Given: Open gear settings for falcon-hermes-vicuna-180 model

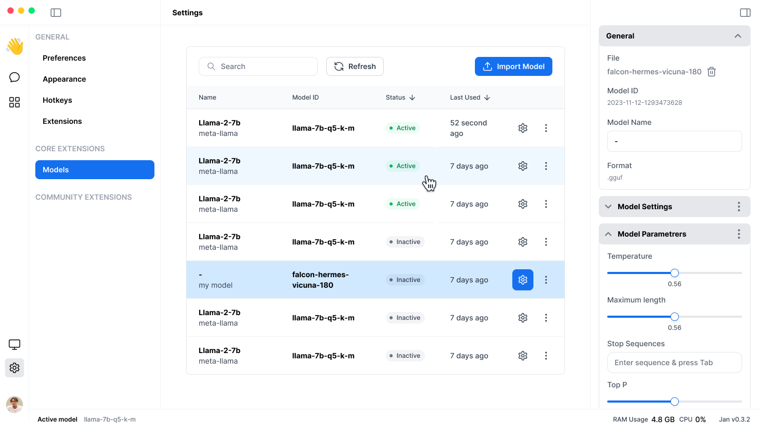Looking at the screenshot, I should point(522,280).
